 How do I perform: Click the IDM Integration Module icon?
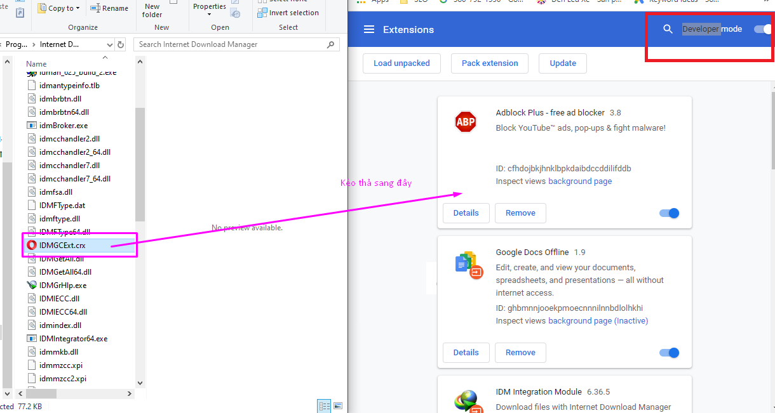click(469, 402)
